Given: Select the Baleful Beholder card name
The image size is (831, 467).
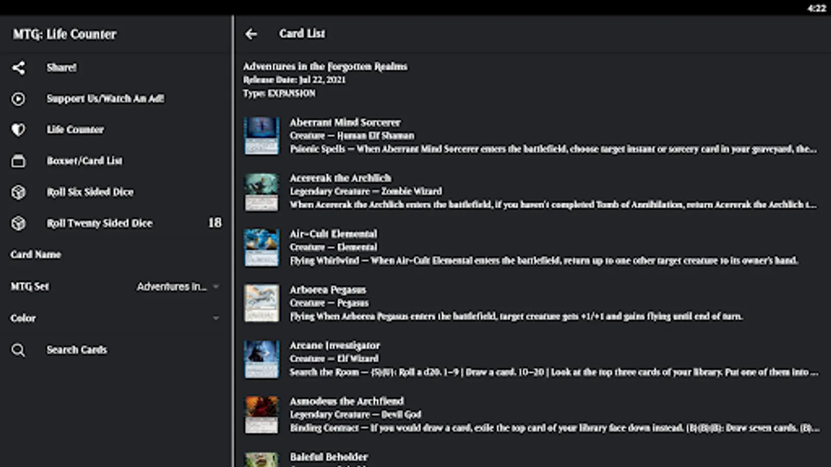Looking at the screenshot, I should point(329,457).
